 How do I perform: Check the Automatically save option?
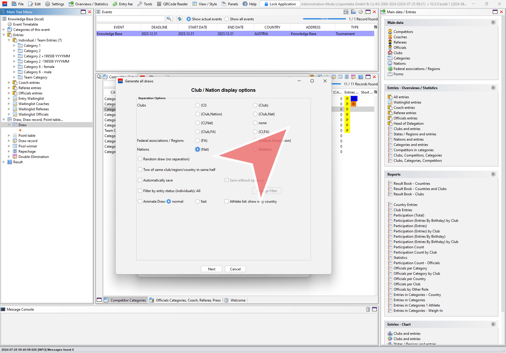point(140,180)
